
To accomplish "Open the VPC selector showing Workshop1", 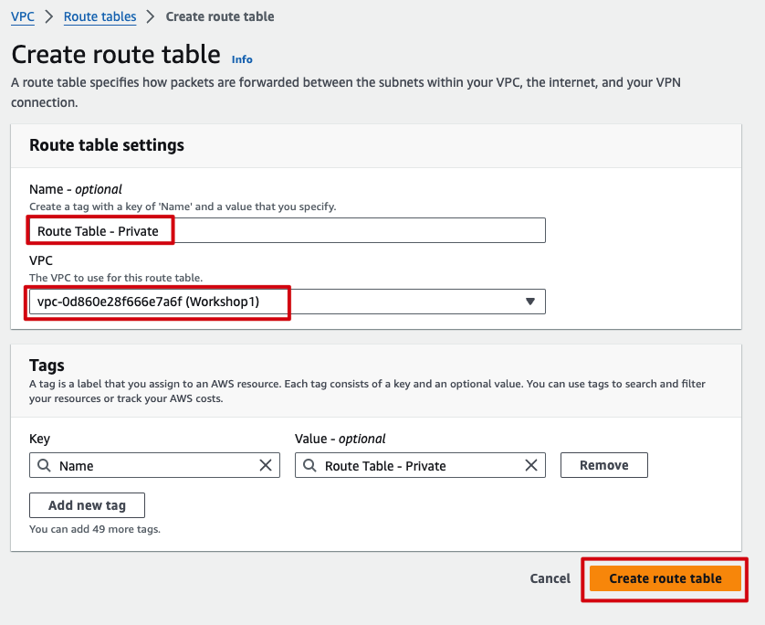I will tap(287, 302).
